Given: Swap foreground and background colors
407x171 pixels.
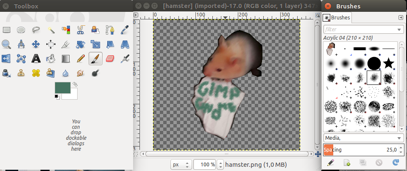Looking at the screenshot, I should (x=75, y=84).
